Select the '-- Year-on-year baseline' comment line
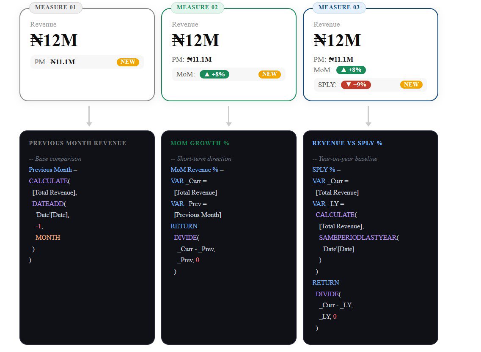Image resolution: width=481 pixels, height=352 pixels. coord(345,159)
